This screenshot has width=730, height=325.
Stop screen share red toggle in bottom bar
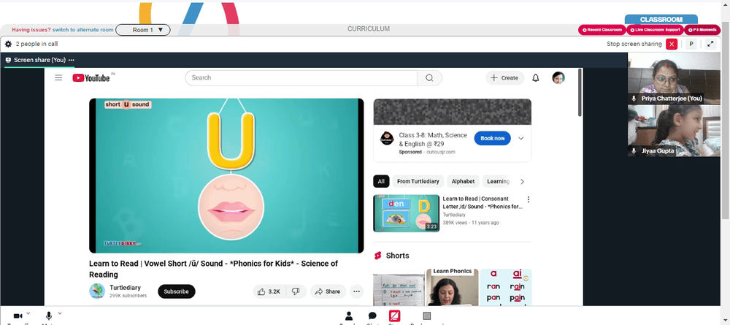pos(394,316)
